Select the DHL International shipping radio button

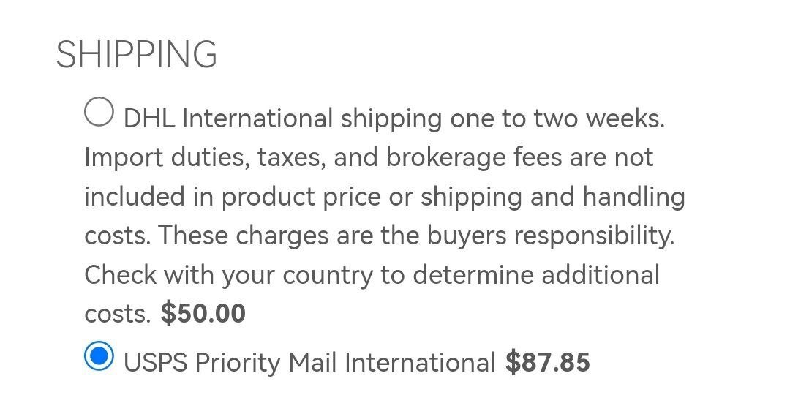pyautogui.click(x=99, y=112)
